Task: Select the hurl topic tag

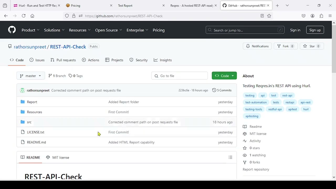Action: [x=306, y=109]
